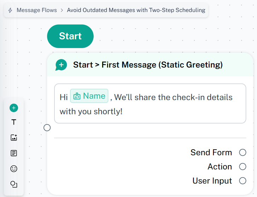Select the Send Form output connector circle
Image resolution: width=257 pixels, height=197 pixels.
tap(243, 152)
